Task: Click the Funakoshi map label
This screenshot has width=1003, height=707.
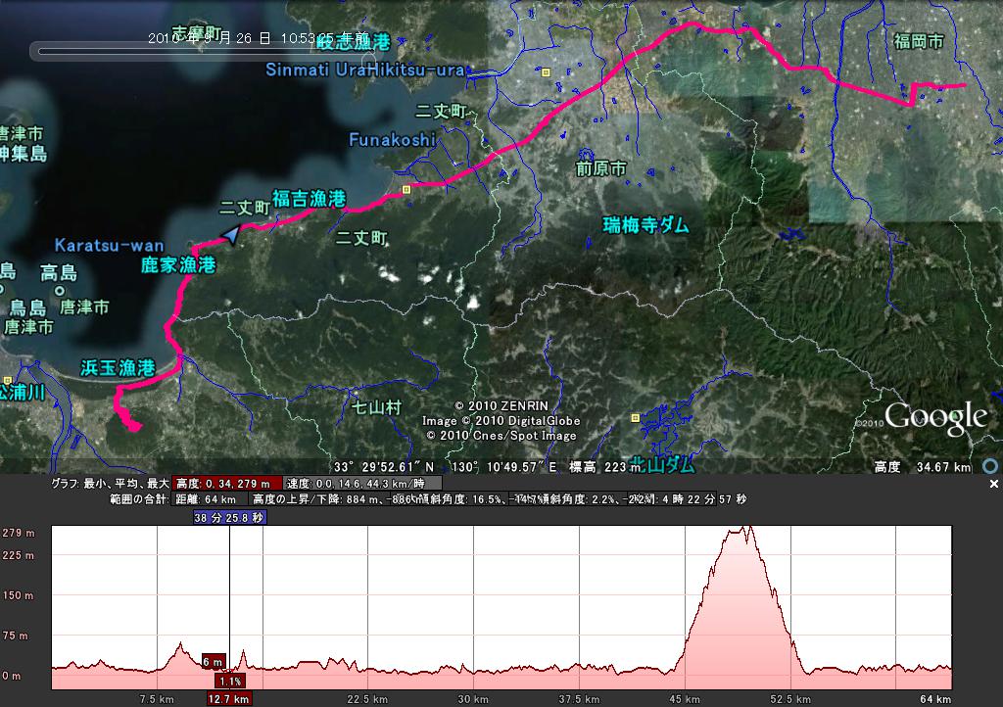Action: (x=392, y=139)
